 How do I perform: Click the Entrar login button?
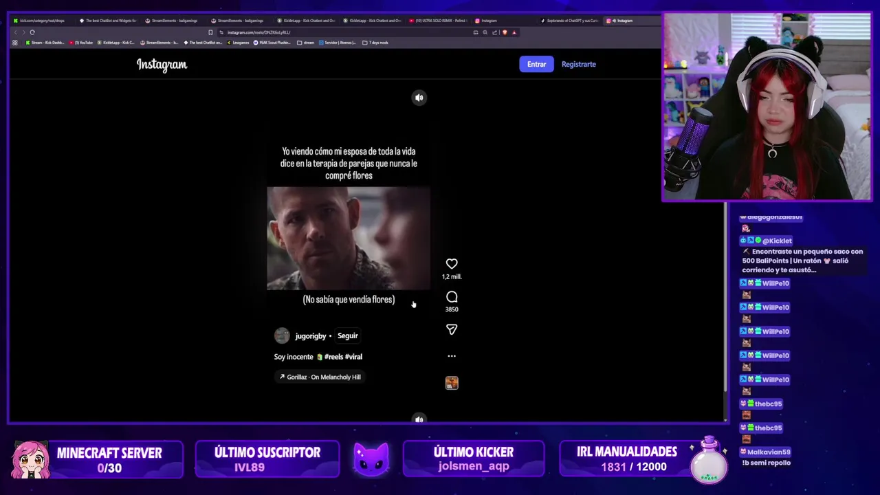[536, 64]
